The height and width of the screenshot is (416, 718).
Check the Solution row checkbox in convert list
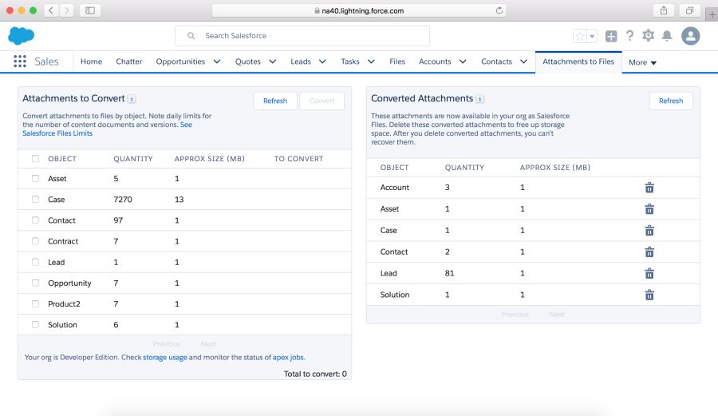(35, 325)
